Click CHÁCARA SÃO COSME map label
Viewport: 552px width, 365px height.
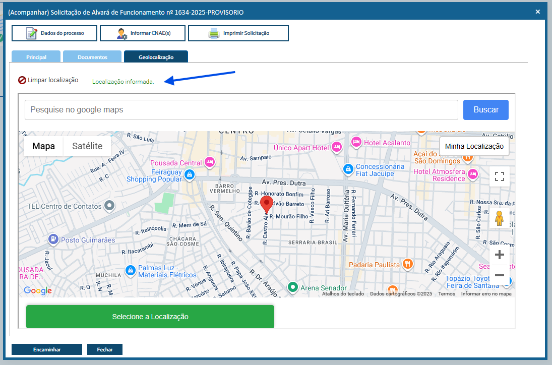(x=182, y=241)
